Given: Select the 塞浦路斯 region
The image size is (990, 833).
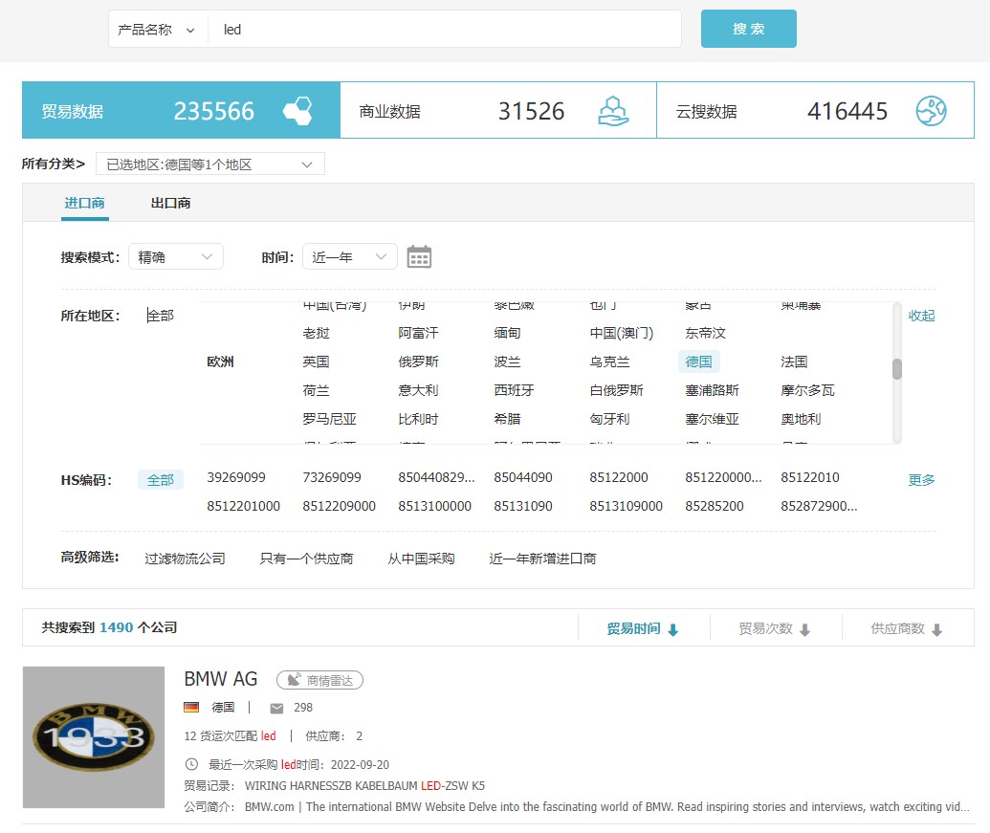Looking at the screenshot, I should coord(712,390).
